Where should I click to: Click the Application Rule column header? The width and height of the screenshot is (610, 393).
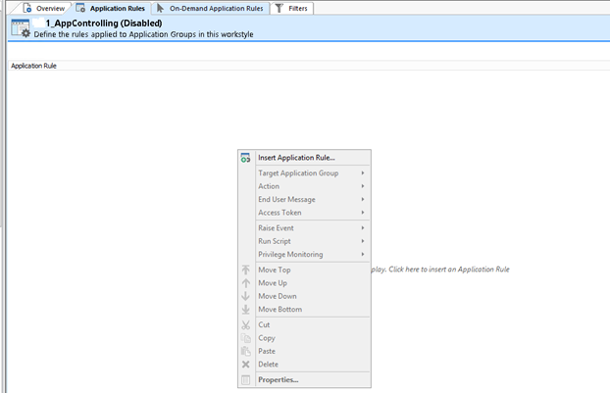35,67
